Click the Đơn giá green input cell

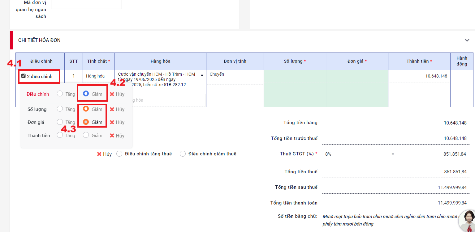click(x=357, y=88)
